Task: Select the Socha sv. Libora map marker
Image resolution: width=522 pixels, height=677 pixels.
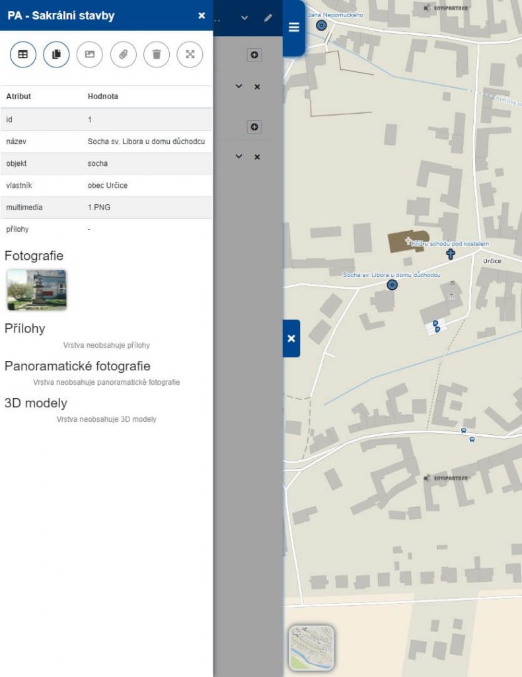Action: 392,285
